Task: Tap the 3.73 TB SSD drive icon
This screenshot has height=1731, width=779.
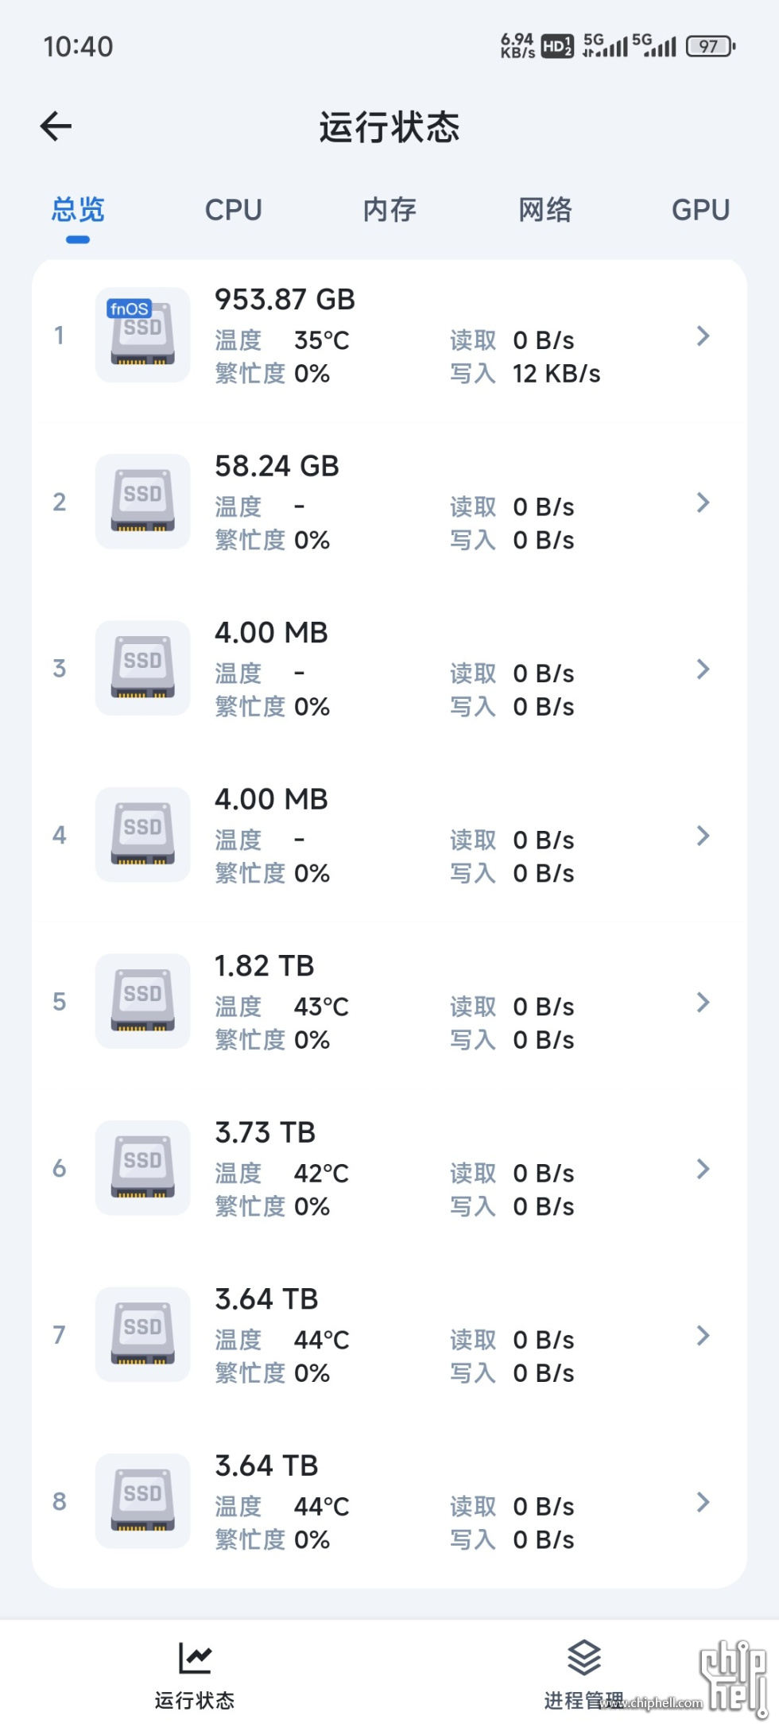Action: click(x=143, y=1168)
